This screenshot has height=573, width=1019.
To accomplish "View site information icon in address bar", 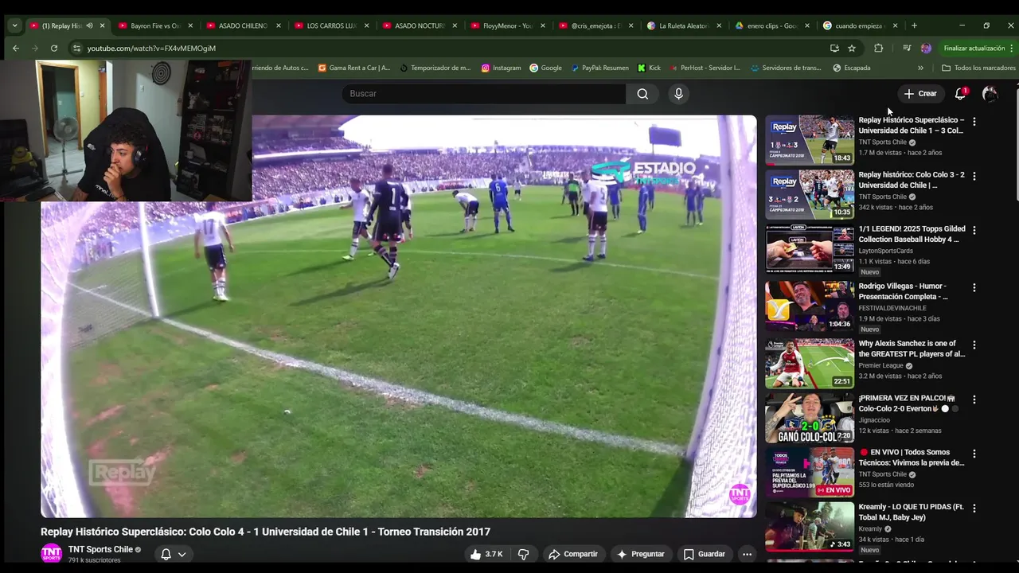I will coord(76,48).
